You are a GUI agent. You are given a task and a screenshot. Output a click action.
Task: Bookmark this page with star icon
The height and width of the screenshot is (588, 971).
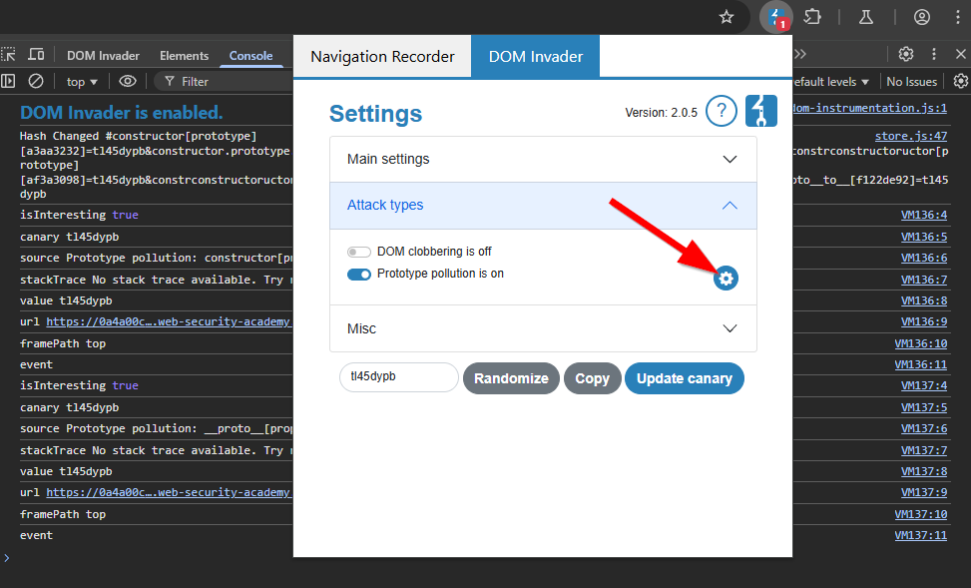pyautogui.click(x=727, y=17)
